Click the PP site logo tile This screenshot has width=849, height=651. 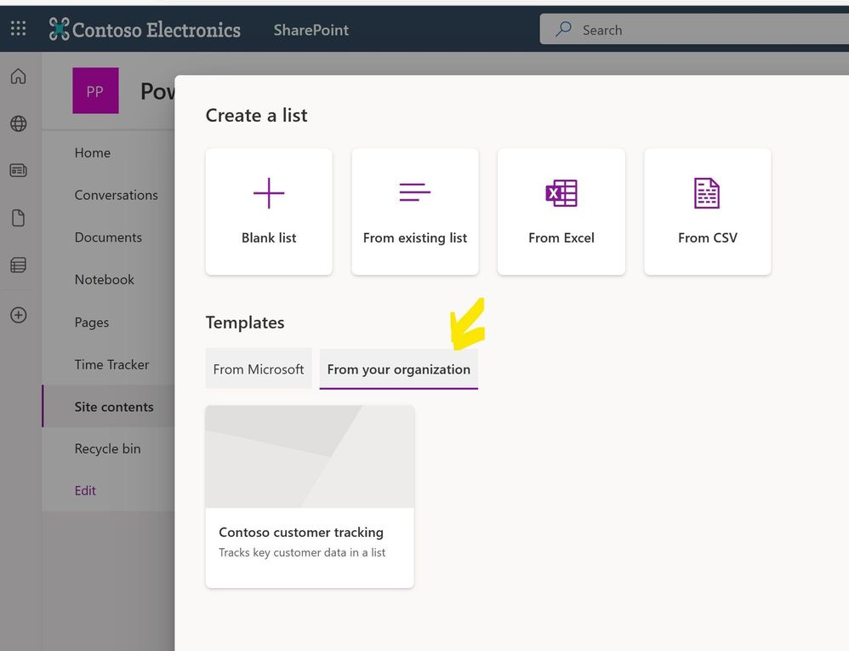(x=95, y=90)
